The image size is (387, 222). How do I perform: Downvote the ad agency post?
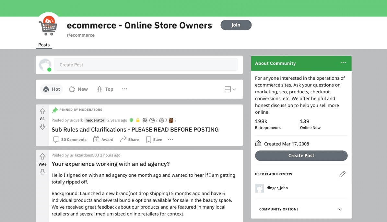pos(42,172)
